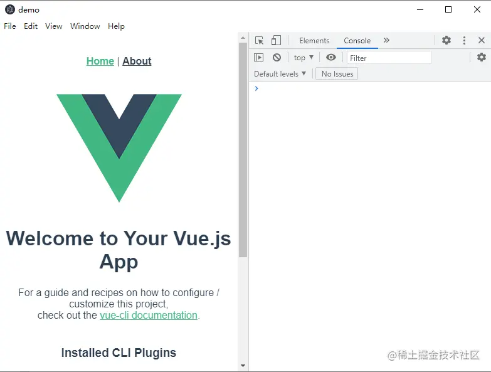This screenshot has height=372, width=491.
Task: Click the vertical page scrollbar thumb
Action: [x=243, y=150]
